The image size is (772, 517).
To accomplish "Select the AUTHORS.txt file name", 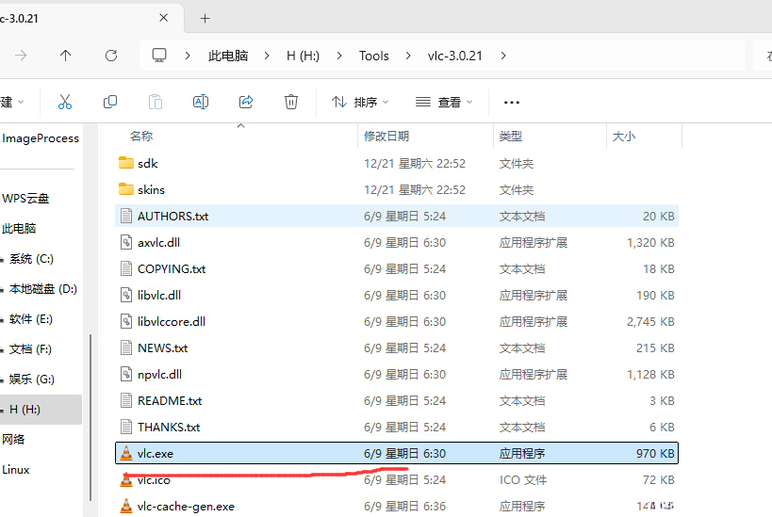I will (x=172, y=216).
